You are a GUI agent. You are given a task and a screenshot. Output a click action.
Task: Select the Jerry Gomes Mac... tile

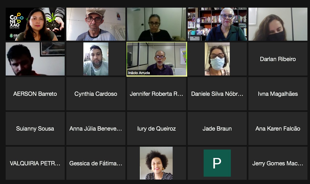click(278, 163)
